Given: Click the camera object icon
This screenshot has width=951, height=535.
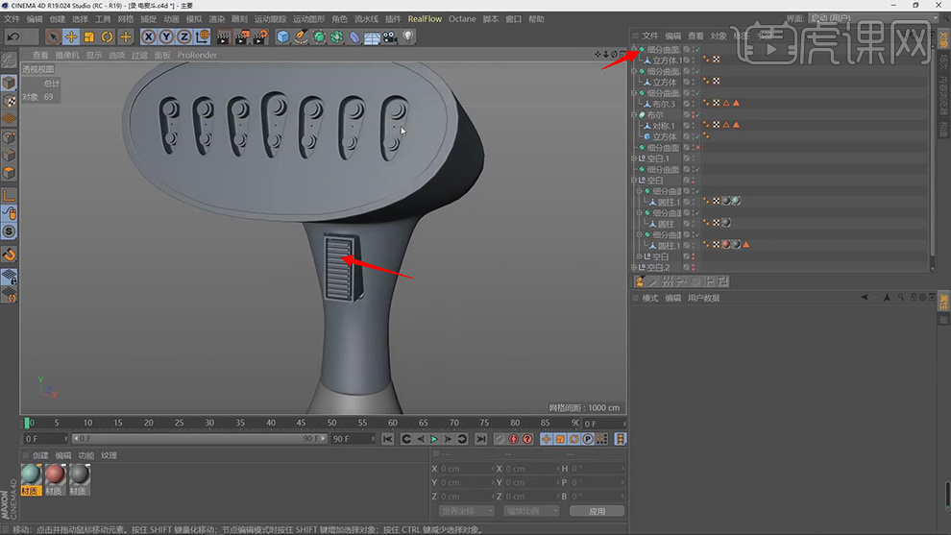Looking at the screenshot, I should pyautogui.click(x=390, y=36).
